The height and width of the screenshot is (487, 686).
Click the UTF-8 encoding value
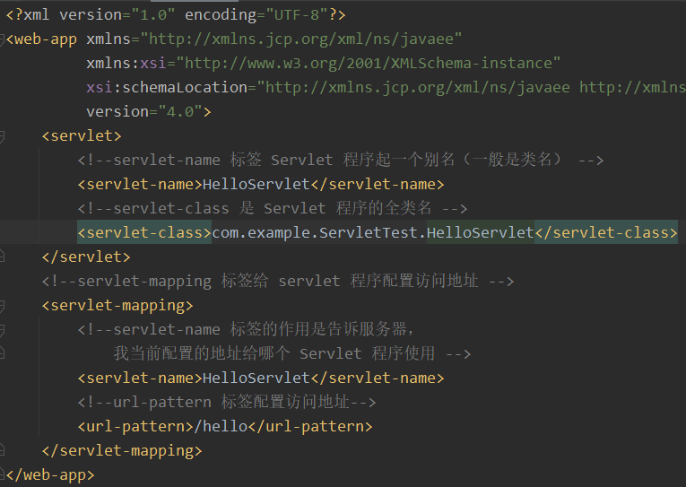click(x=297, y=15)
